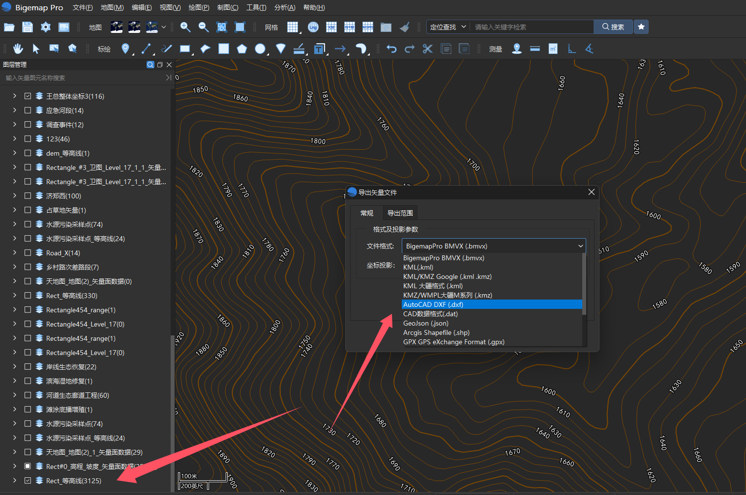Open the 工具(T) menu
This screenshot has height=495, width=746.
256,7
